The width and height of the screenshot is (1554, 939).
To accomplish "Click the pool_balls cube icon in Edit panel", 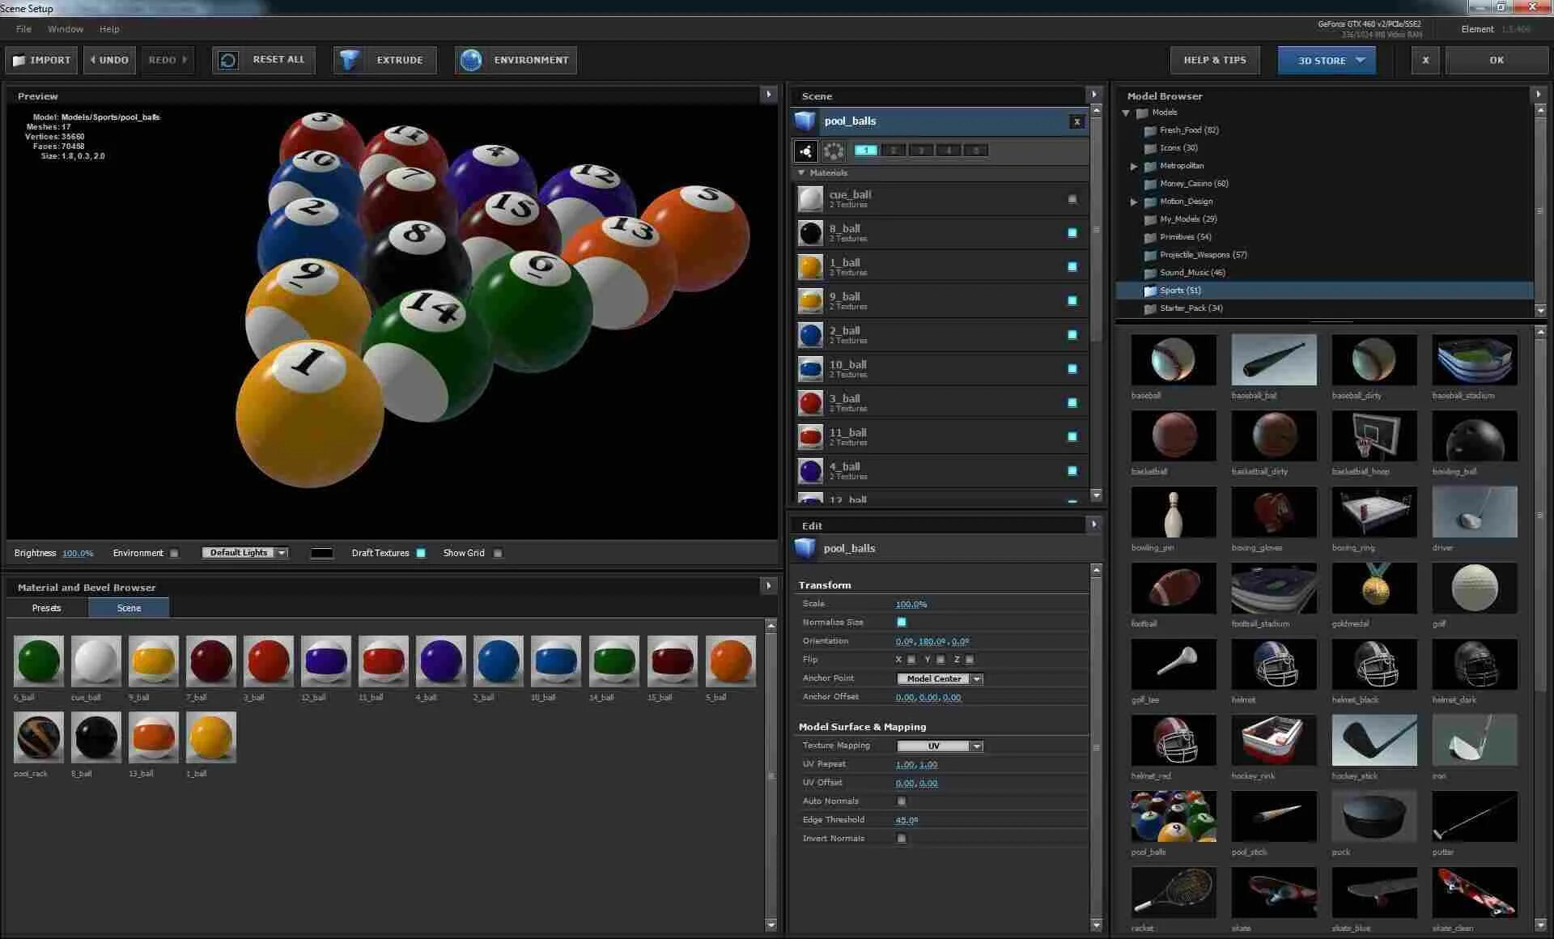I will pyautogui.click(x=805, y=548).
